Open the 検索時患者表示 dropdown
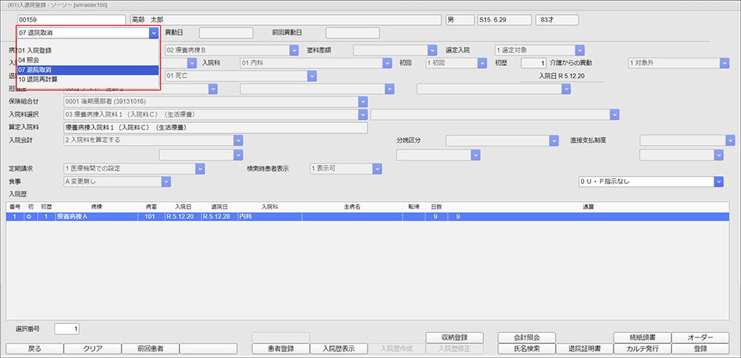The width and height of the screenshot is (741, 358). [x=377, y=169]
